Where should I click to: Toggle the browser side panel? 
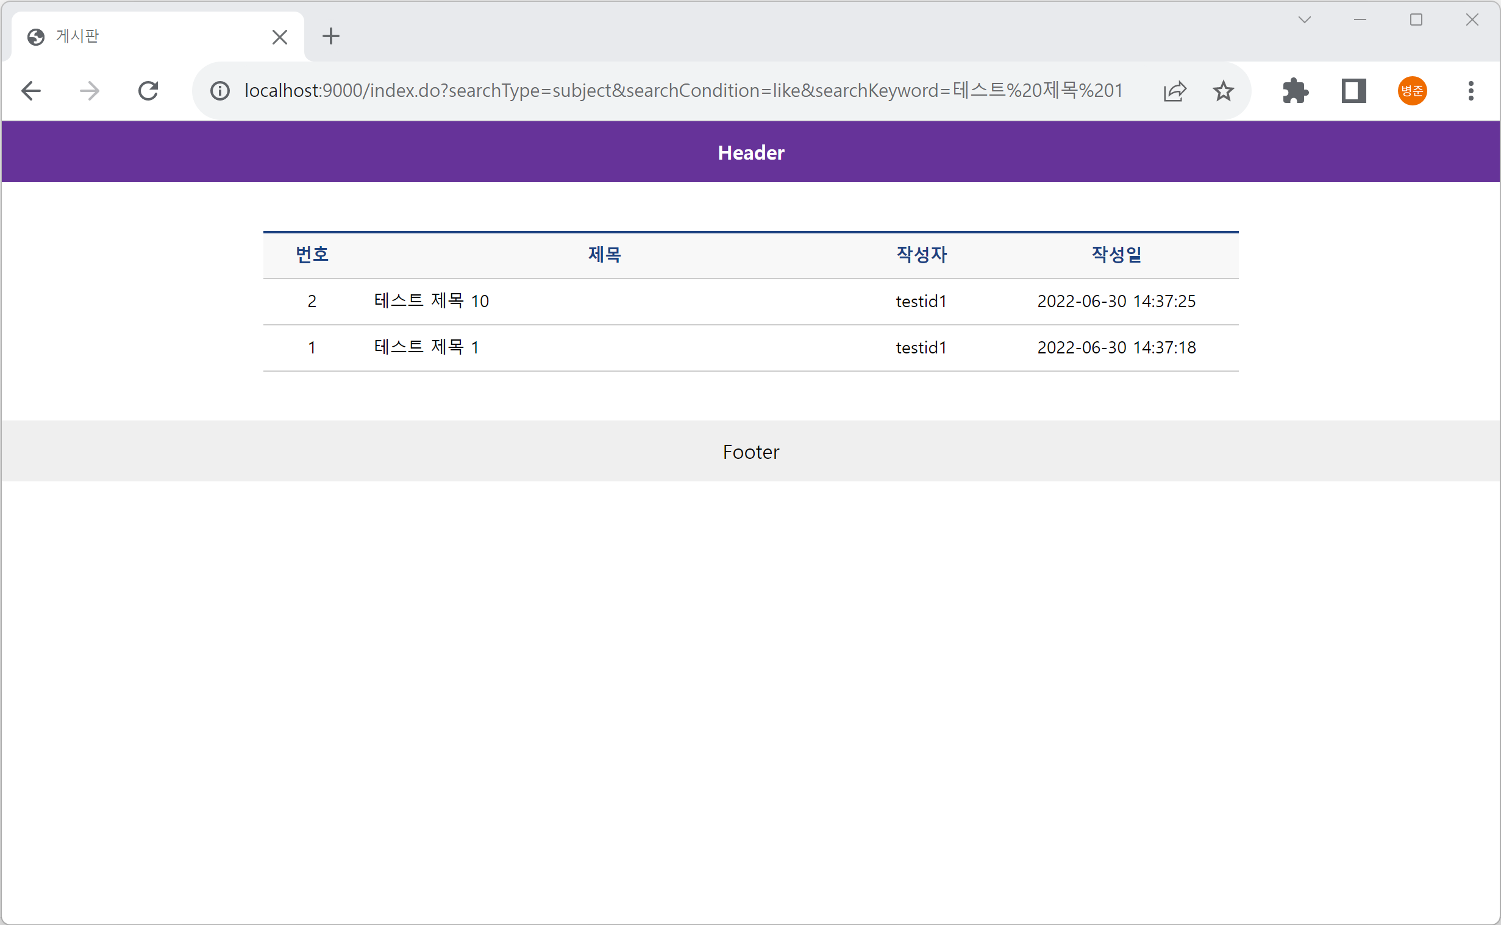coord(1353,91)
